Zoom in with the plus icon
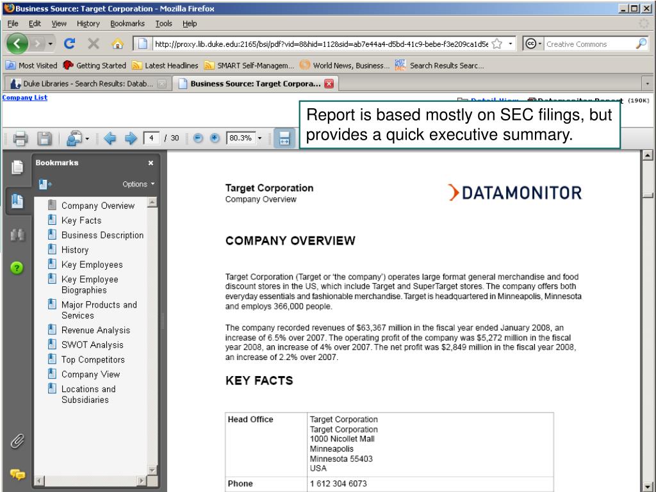Viewport: 656px width, 492px height. tap(215, 138)
